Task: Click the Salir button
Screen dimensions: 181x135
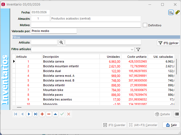Action: (x=171, y=125)
